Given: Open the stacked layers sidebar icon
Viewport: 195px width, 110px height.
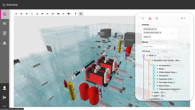Looking at the screenshot, I should (5, 24).
